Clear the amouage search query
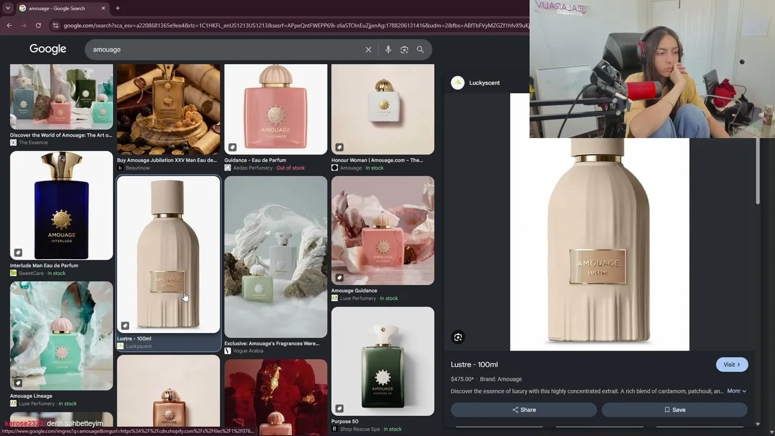 [368, 50]
